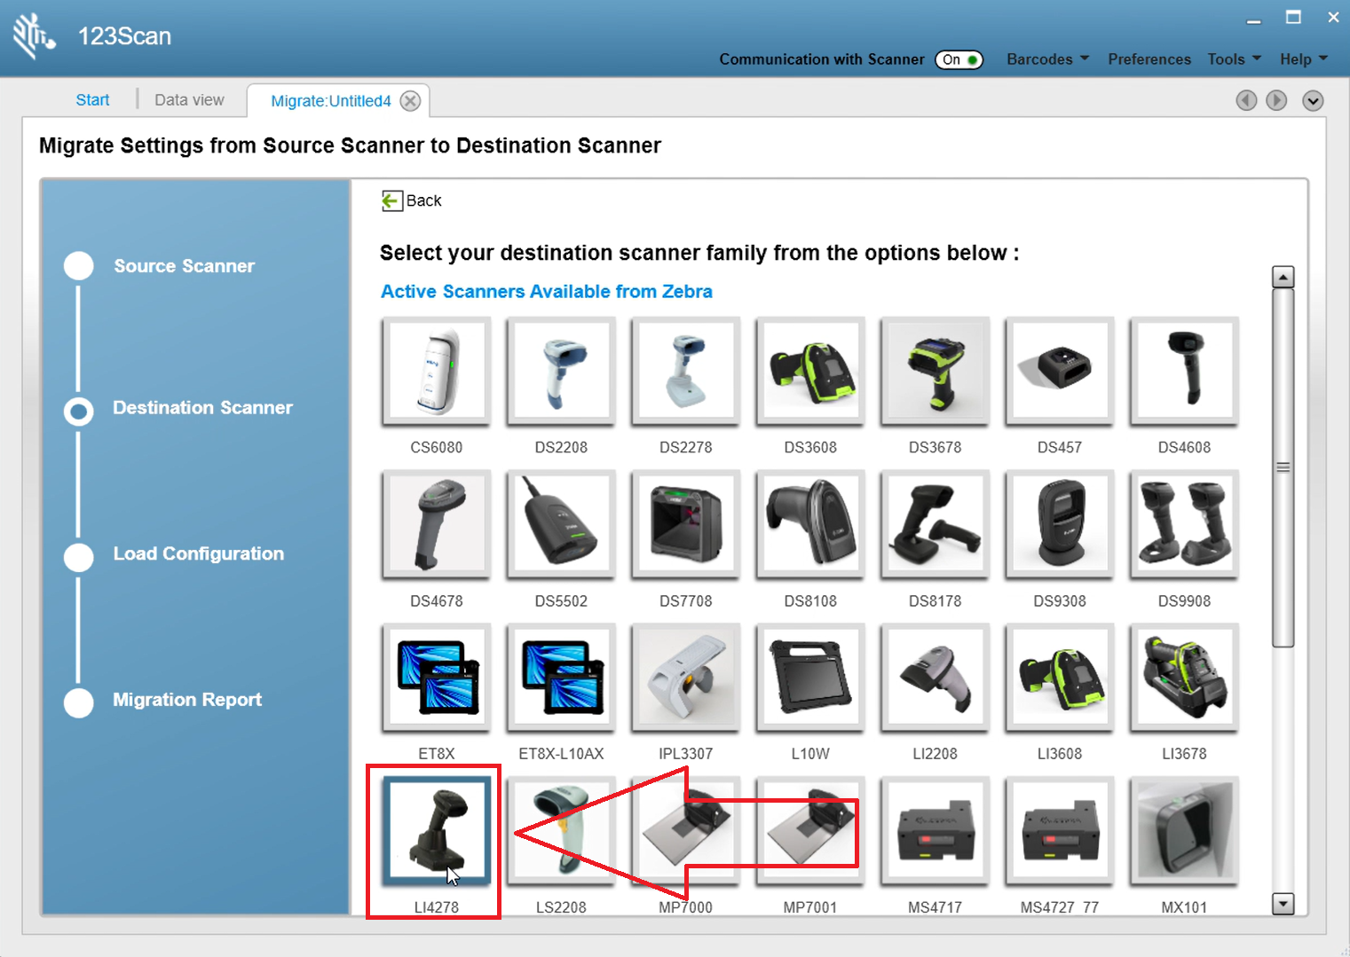The width and height of the screenshot is (1350, 957).
Task: Click the scrollbar up arrow
Action: (1283, 277)
